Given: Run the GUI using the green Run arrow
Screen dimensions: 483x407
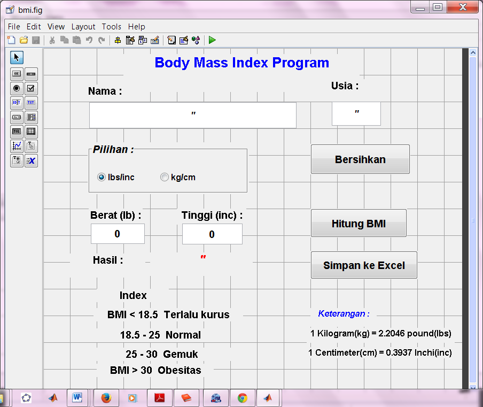Looking at the screenshot, I should point(212,40).
